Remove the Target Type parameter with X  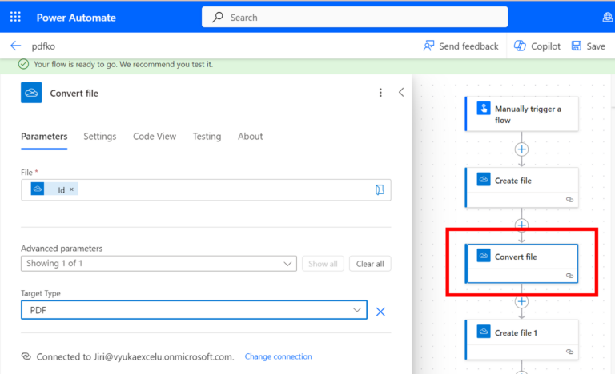point(380,312)
